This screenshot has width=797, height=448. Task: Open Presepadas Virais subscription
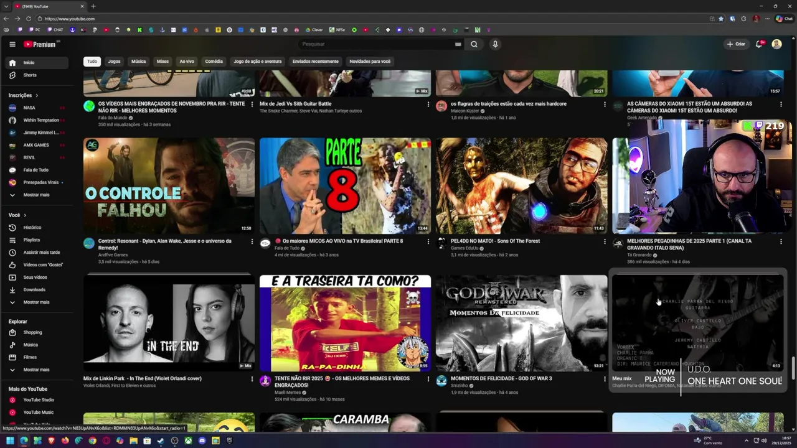pyautogui.click(x=38, y=182)
